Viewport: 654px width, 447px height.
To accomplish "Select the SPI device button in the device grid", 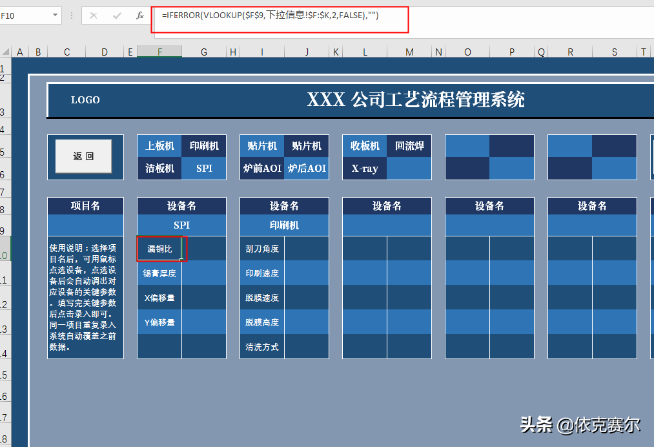I will 204,168.
